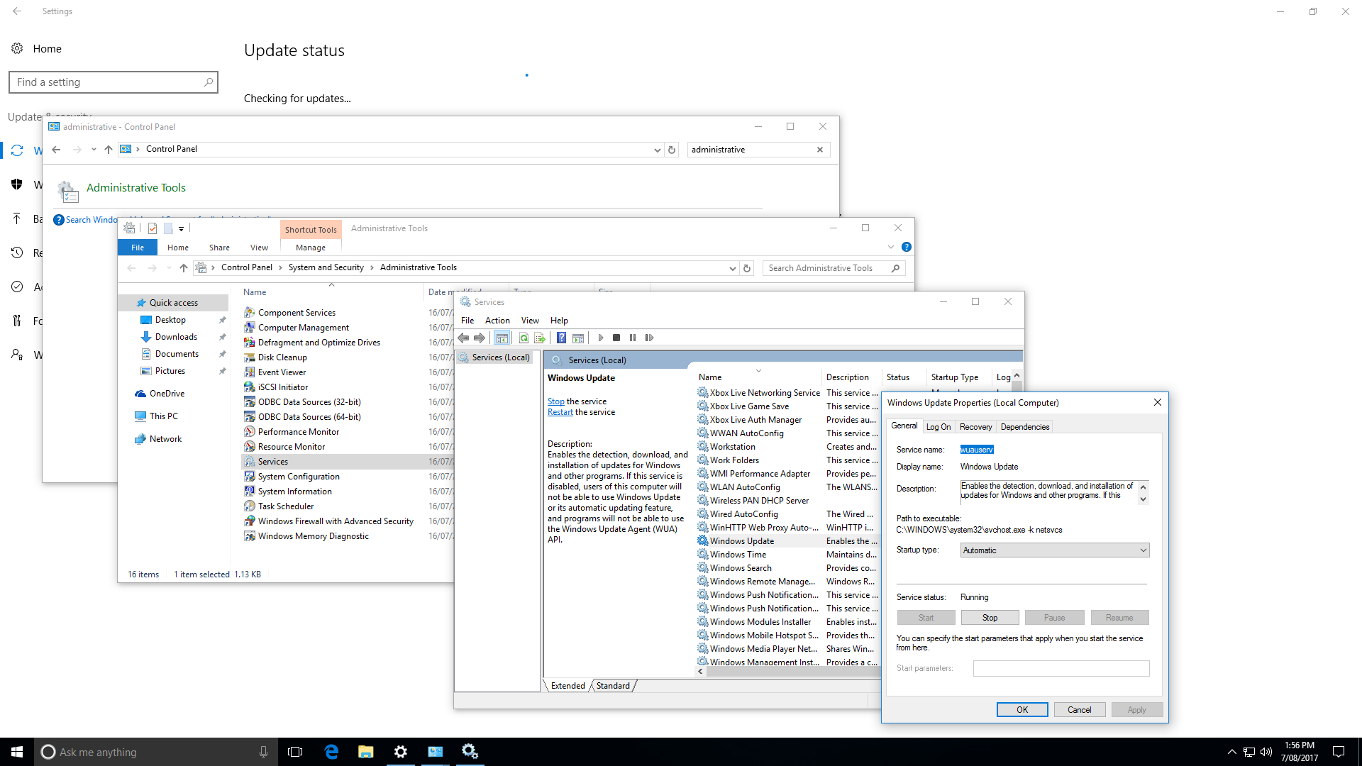1362x766 pixels.
Task: Open File Explorer from the taskbar
Action: (x=366, y=752)
